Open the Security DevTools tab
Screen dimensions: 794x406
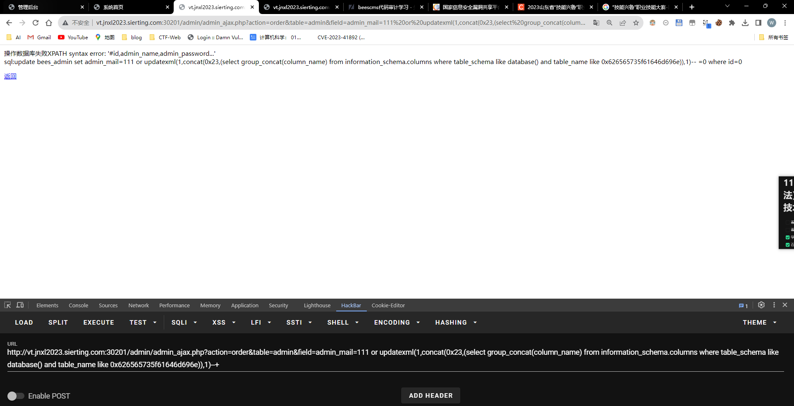[x=278, y=306]
